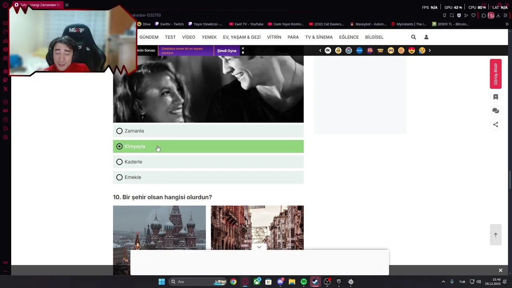Open the site search magnifier icon
Screen dimensions: 512x288
(414, 37)
